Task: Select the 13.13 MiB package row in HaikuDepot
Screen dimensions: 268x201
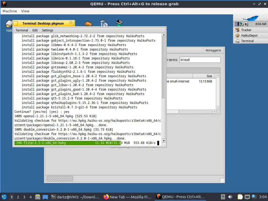Action: pyautogui.click(x=191, y=81)
